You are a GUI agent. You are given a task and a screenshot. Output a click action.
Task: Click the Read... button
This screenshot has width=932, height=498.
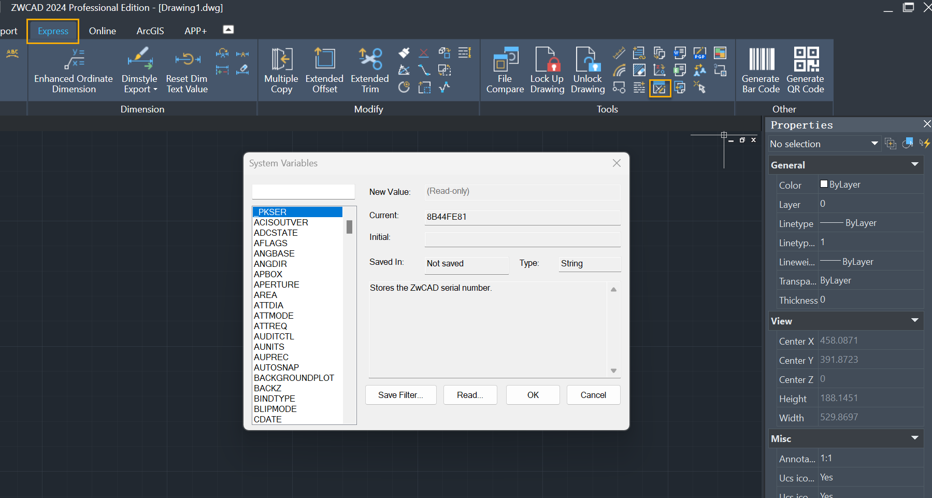click(470, 395)
